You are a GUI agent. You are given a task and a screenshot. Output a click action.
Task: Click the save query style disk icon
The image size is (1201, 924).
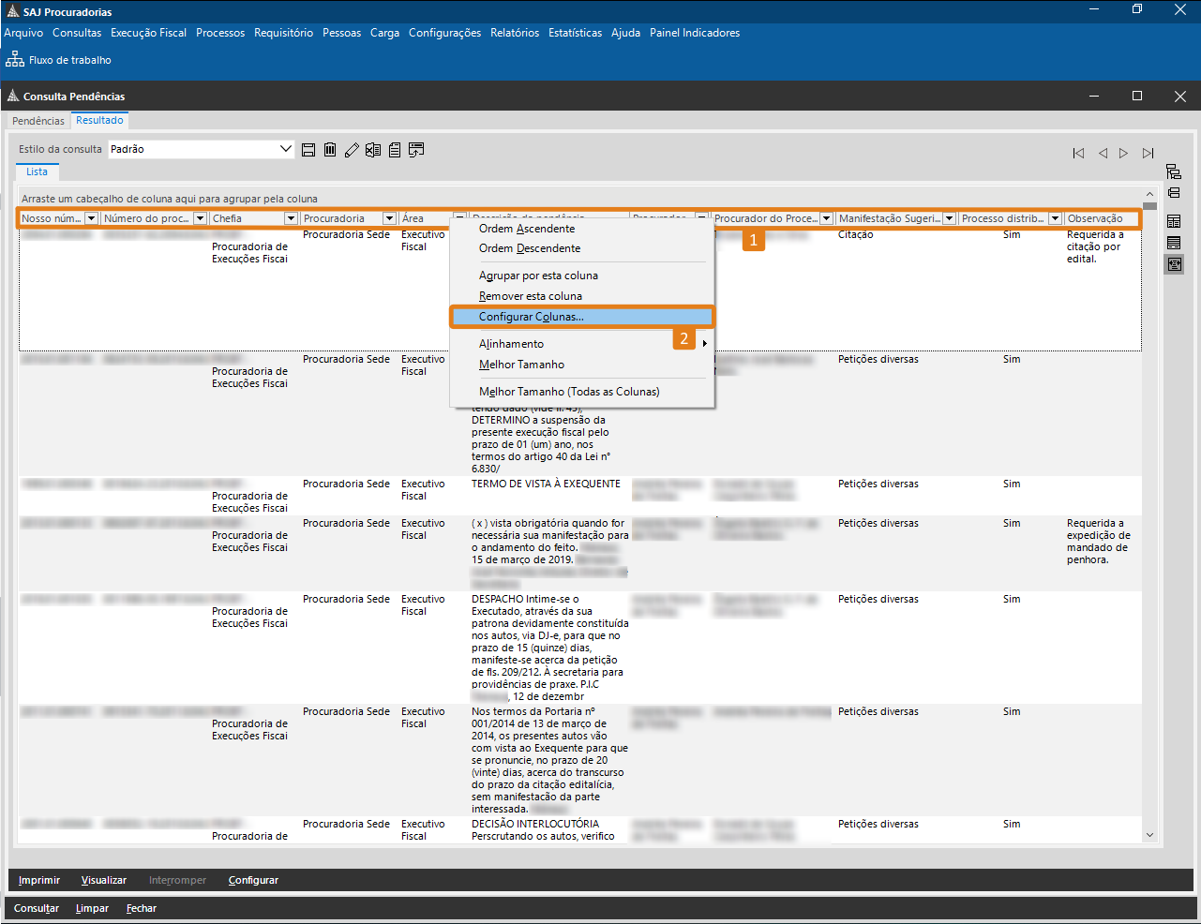click(308, 150)
